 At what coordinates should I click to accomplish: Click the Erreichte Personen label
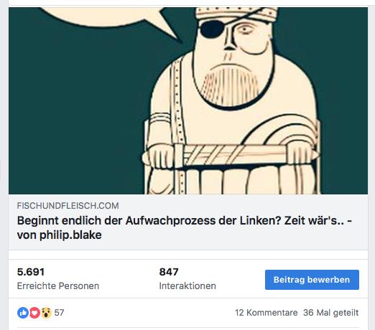pyautogui.click(x=58, y=286)
